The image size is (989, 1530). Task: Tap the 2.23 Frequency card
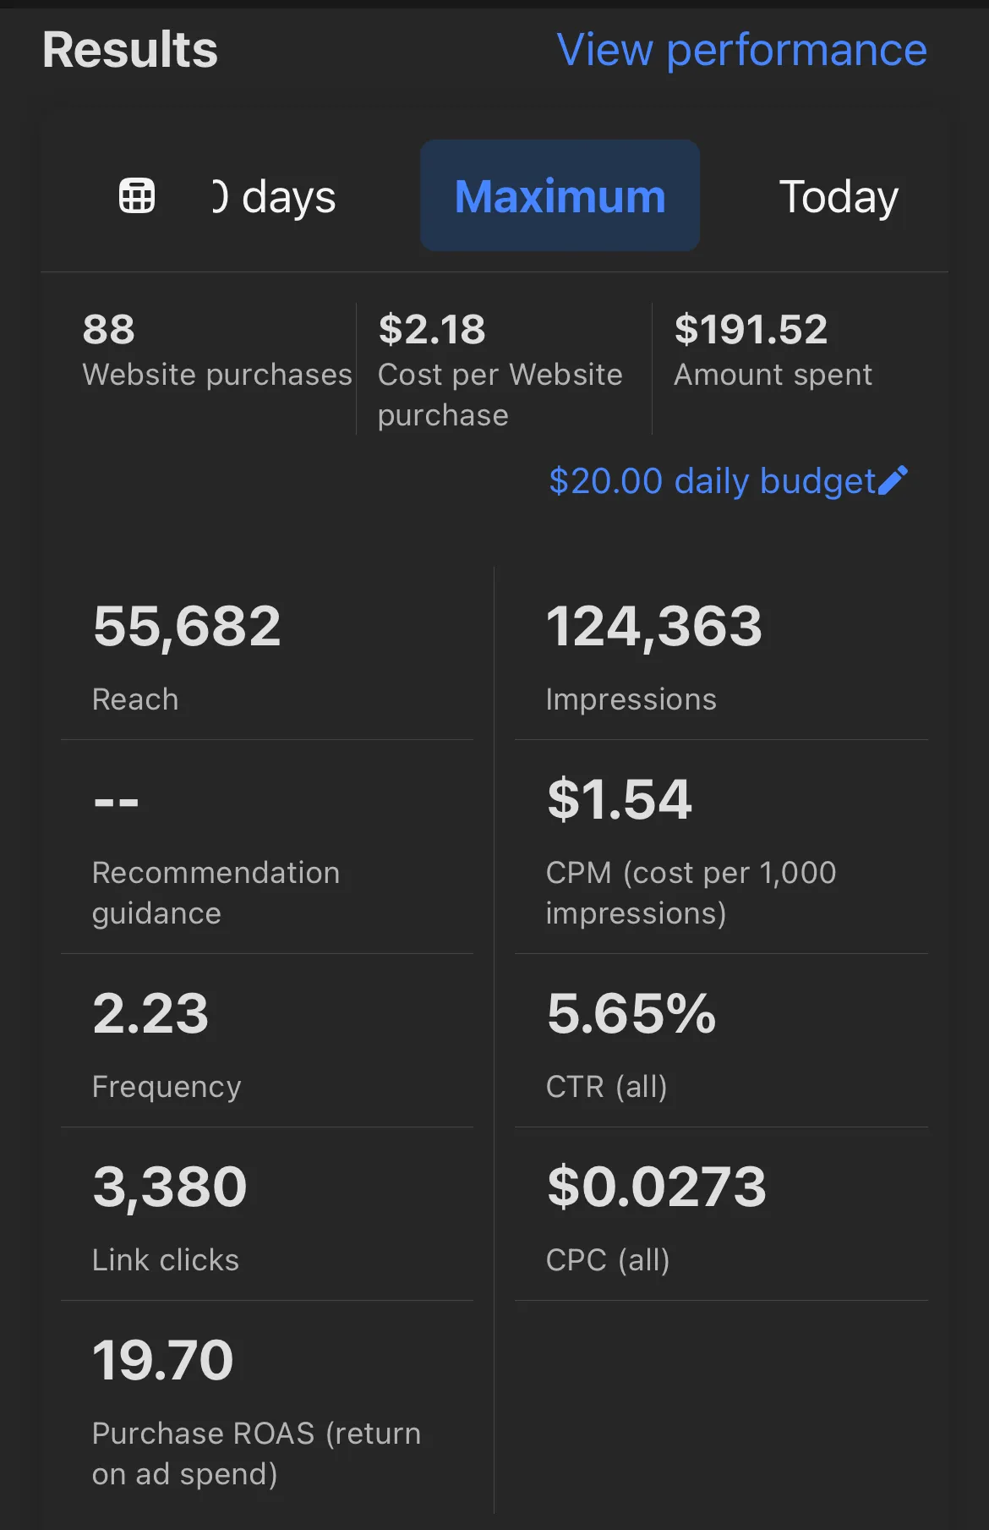(267, 1042)
